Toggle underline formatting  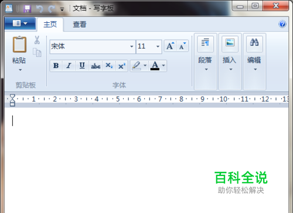pos(82,66)
